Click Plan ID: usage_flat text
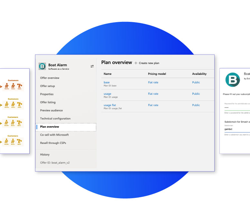Image resolution: width=250 pixels, height=220 pixels. pos(113,109)
